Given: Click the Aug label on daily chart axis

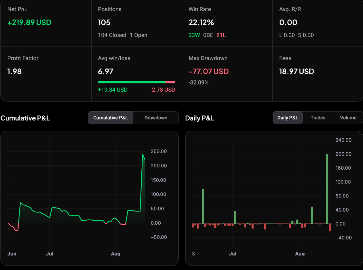Looking at the screenshot, I should pos(300,254).
